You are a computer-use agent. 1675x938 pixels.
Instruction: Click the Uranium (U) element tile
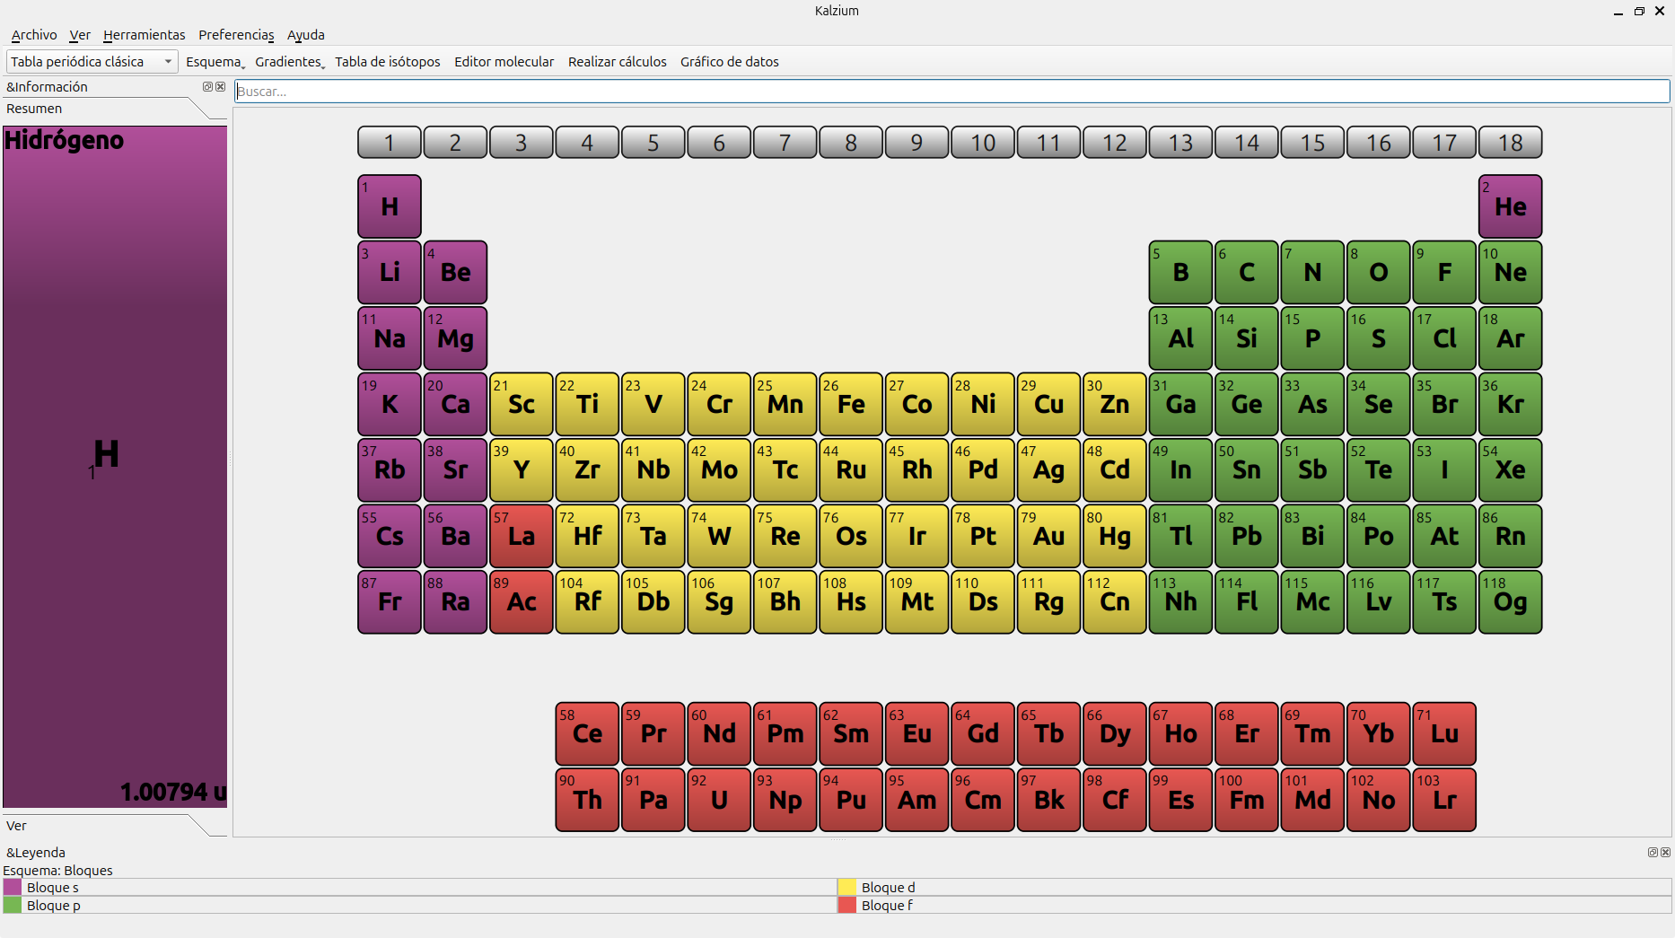(x=719, y=800)
